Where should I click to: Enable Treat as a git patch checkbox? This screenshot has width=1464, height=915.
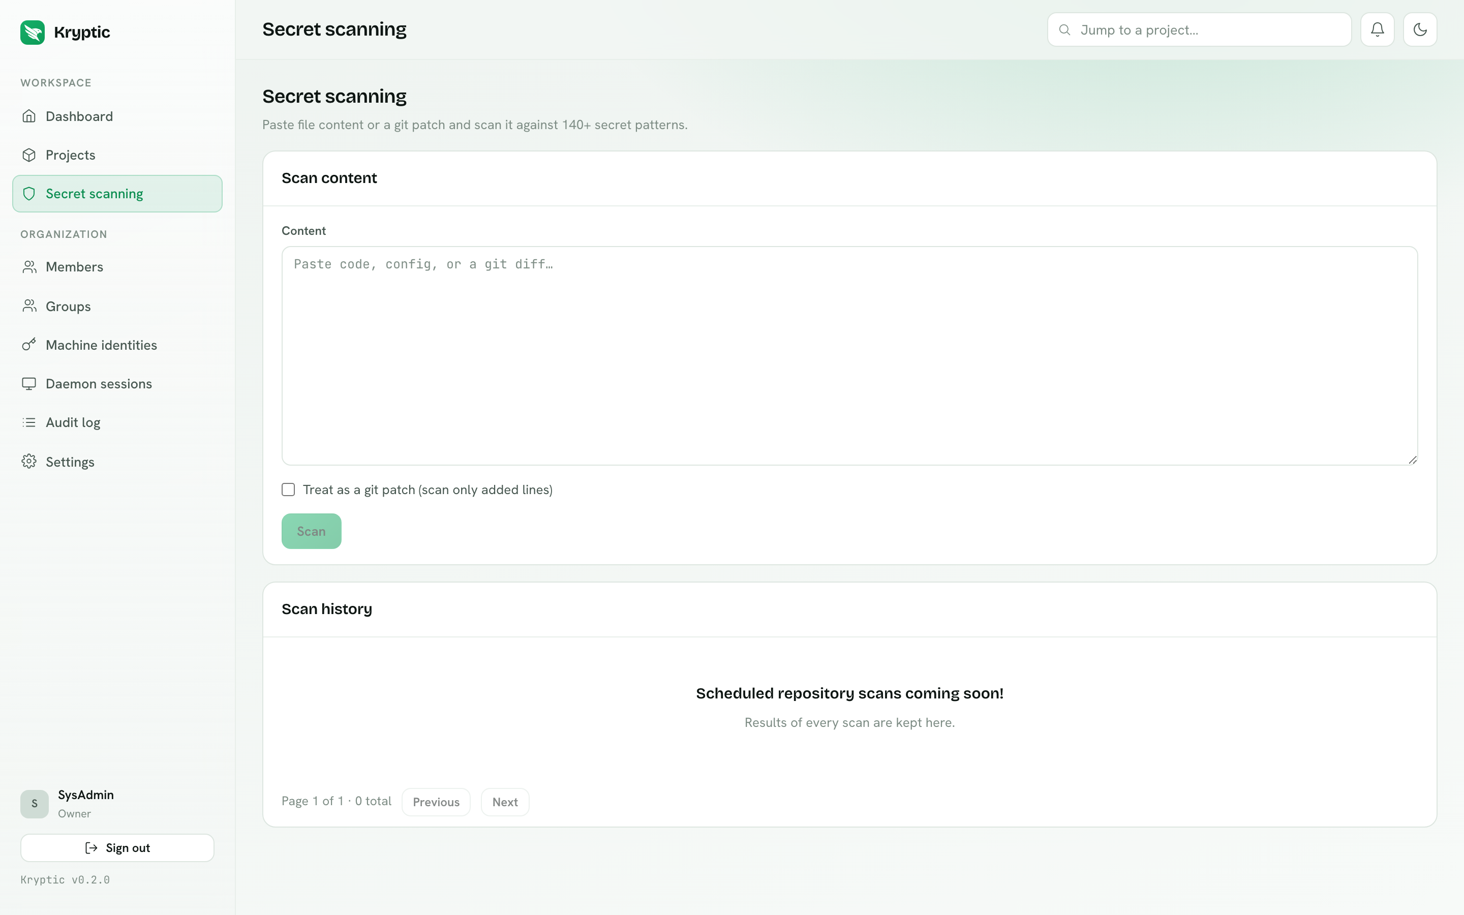[x=288, y=490]
